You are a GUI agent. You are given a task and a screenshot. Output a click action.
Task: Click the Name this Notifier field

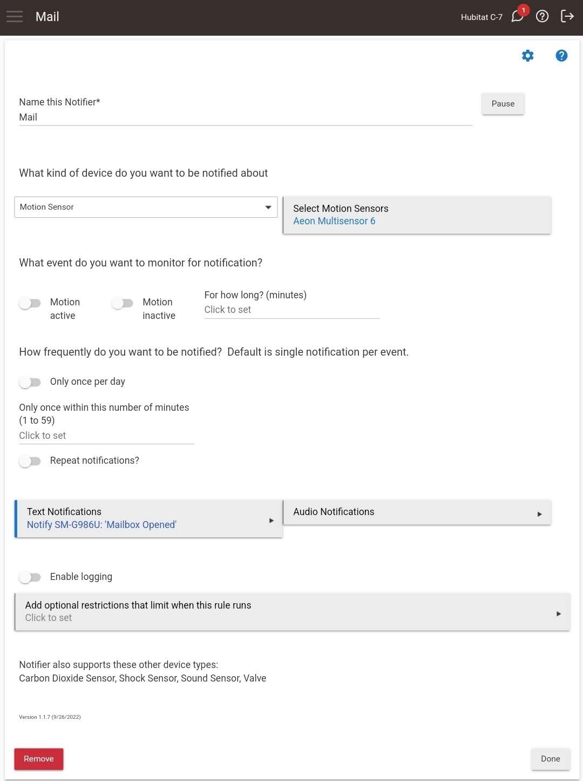246,117
